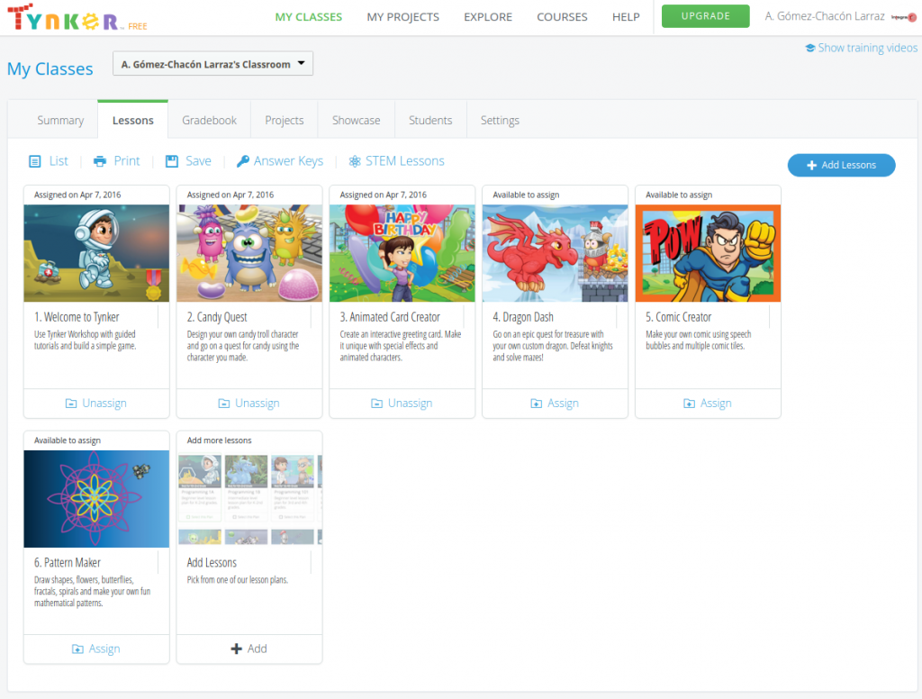Open Answer Keys via key icon

[x=243, y=161]
